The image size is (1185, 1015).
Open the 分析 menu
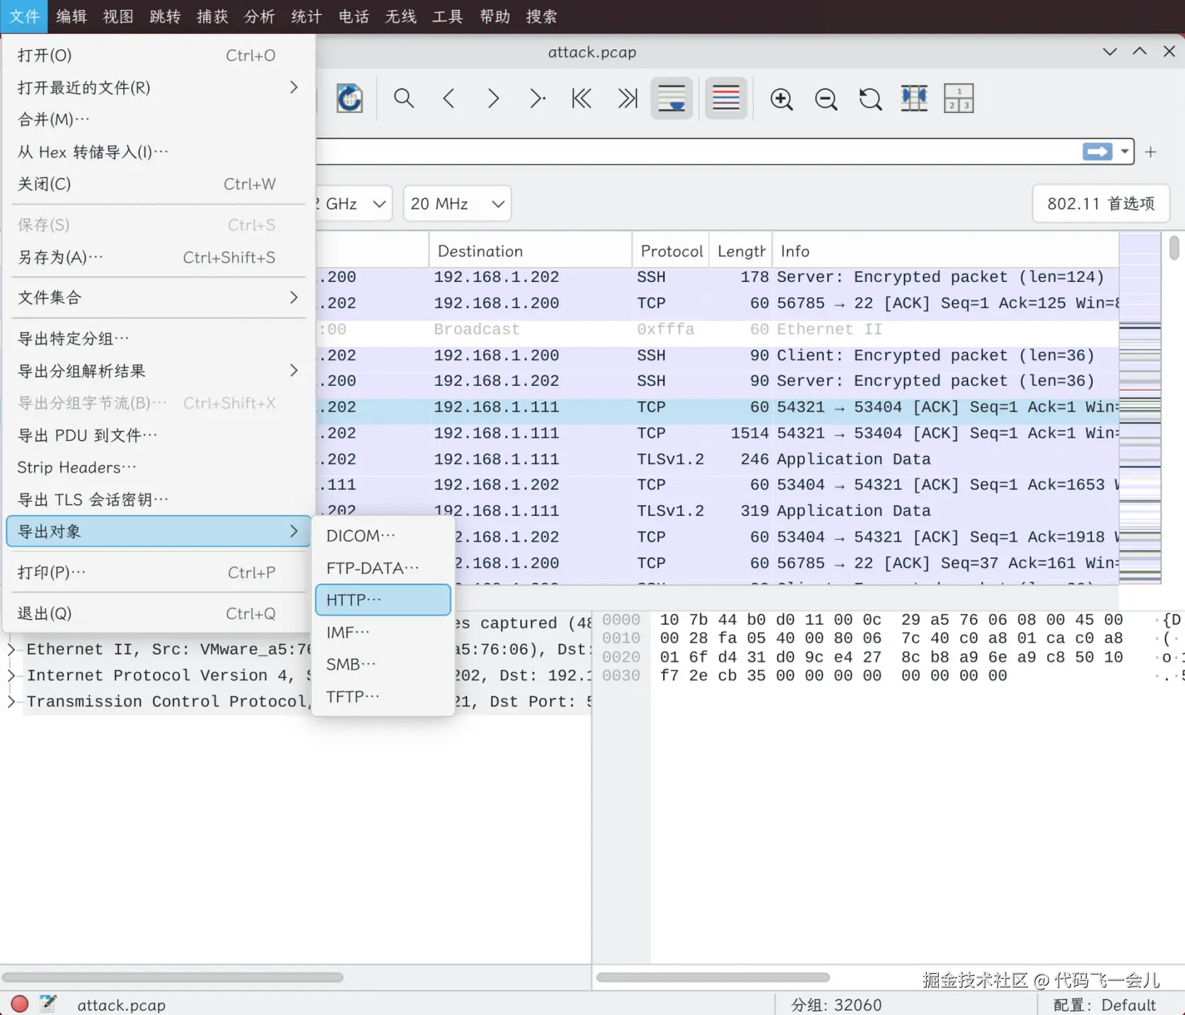(x=260, y=16)
